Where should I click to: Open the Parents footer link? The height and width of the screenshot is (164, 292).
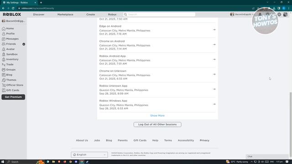pos(123,140)
